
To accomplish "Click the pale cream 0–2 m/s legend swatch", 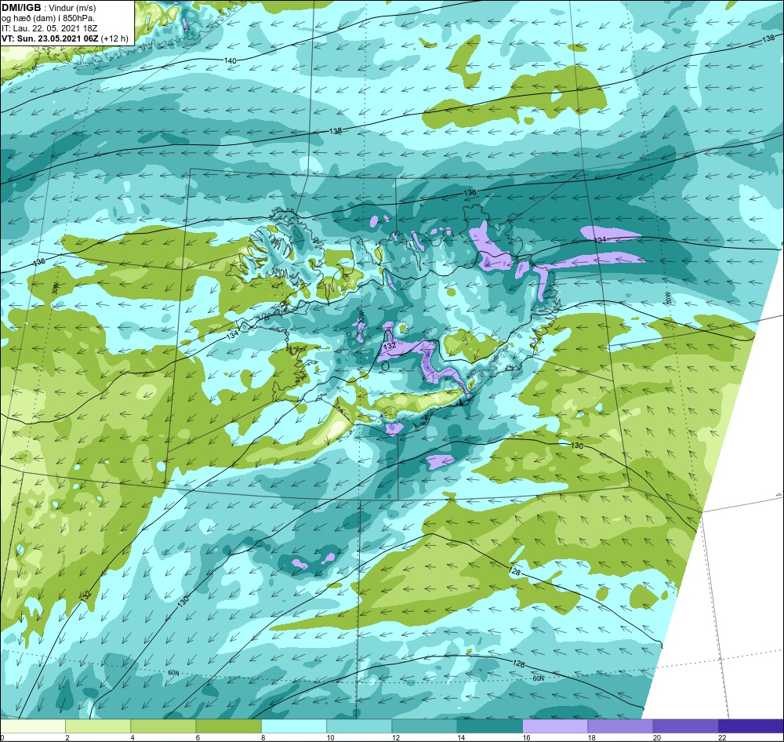I will click(32, 726).
